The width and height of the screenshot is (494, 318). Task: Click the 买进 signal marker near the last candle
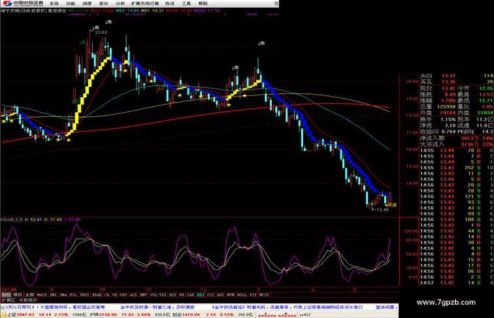[x=392, y=205]
